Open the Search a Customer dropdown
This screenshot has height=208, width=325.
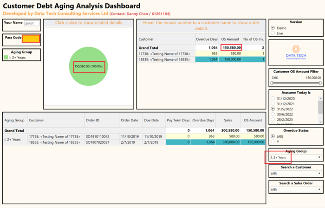point(319,174)
